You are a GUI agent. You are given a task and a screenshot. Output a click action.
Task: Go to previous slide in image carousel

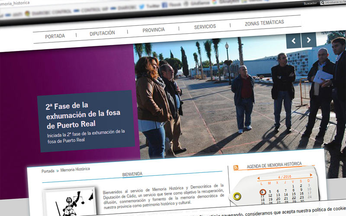(294, 41)
